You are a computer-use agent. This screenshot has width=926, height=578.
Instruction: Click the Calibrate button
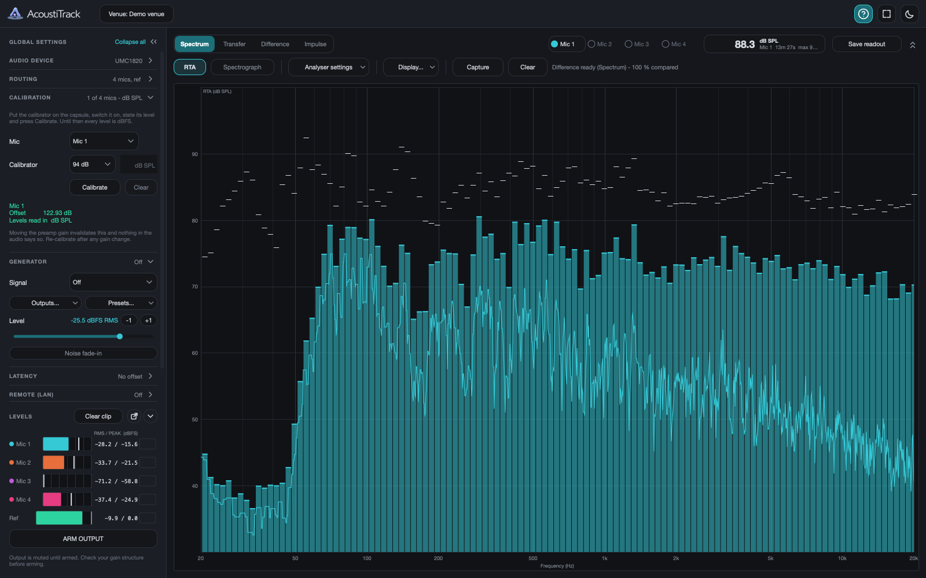[95, 187]
